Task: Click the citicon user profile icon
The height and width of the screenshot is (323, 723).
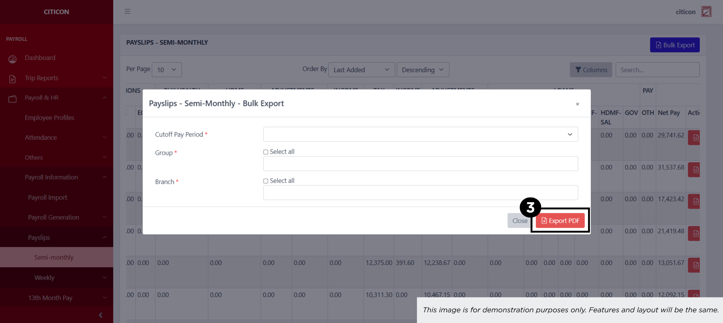Action: point(706,11)
